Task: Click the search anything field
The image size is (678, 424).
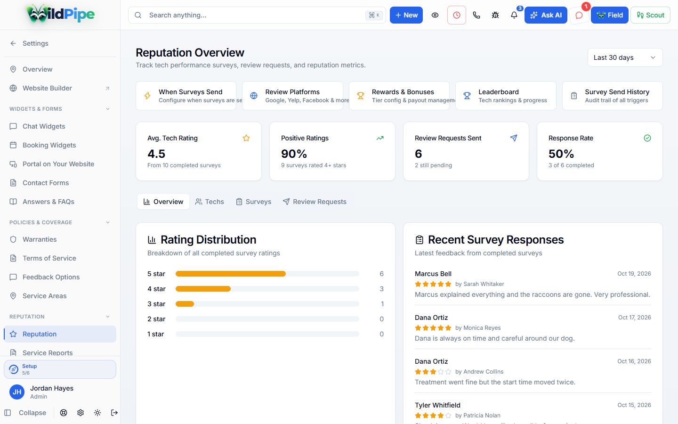Action: click(257, 15)
